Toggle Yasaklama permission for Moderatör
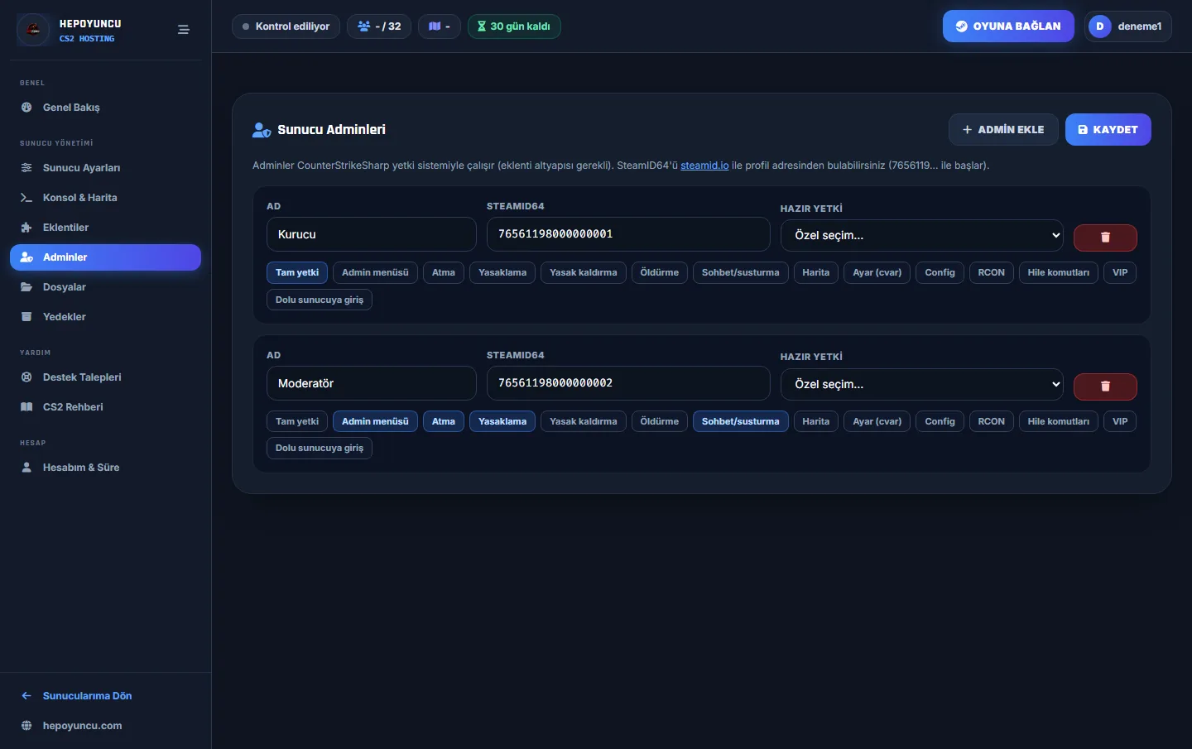 (502, 422)
